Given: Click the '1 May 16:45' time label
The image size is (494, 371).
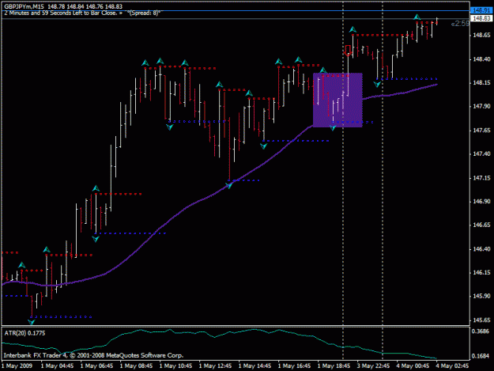Looking at the screenshot, I should pos(294,366).
